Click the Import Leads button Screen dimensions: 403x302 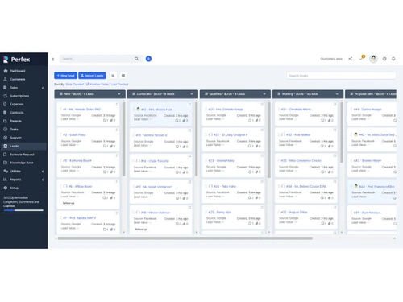(x=92, y=76)
